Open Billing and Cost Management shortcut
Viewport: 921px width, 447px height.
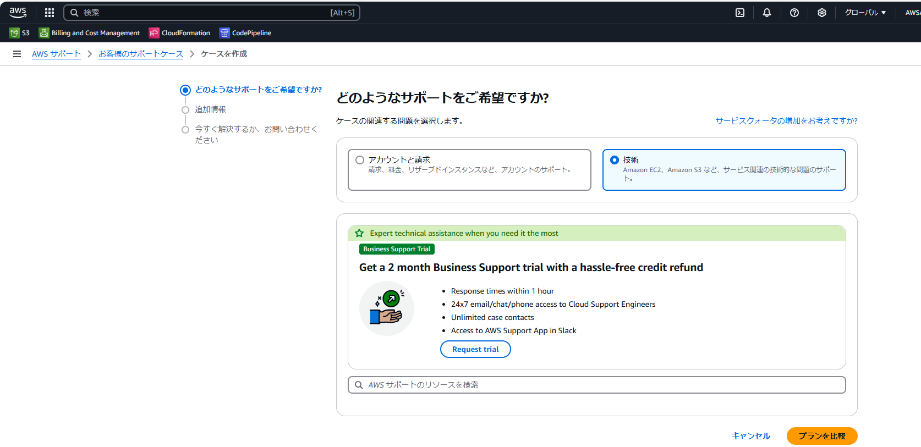pos(89,33)
